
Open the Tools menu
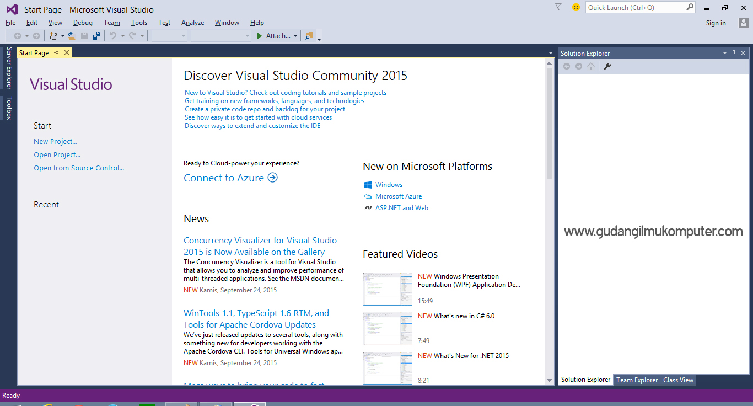tap(139, 23)
